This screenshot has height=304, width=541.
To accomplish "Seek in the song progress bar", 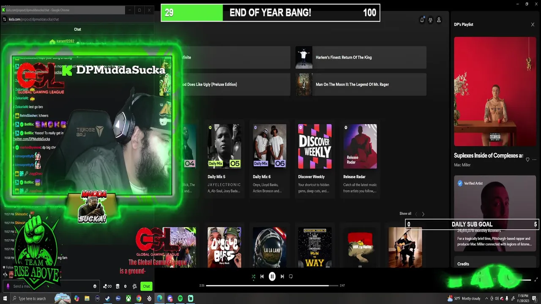I will pos(272,285).
